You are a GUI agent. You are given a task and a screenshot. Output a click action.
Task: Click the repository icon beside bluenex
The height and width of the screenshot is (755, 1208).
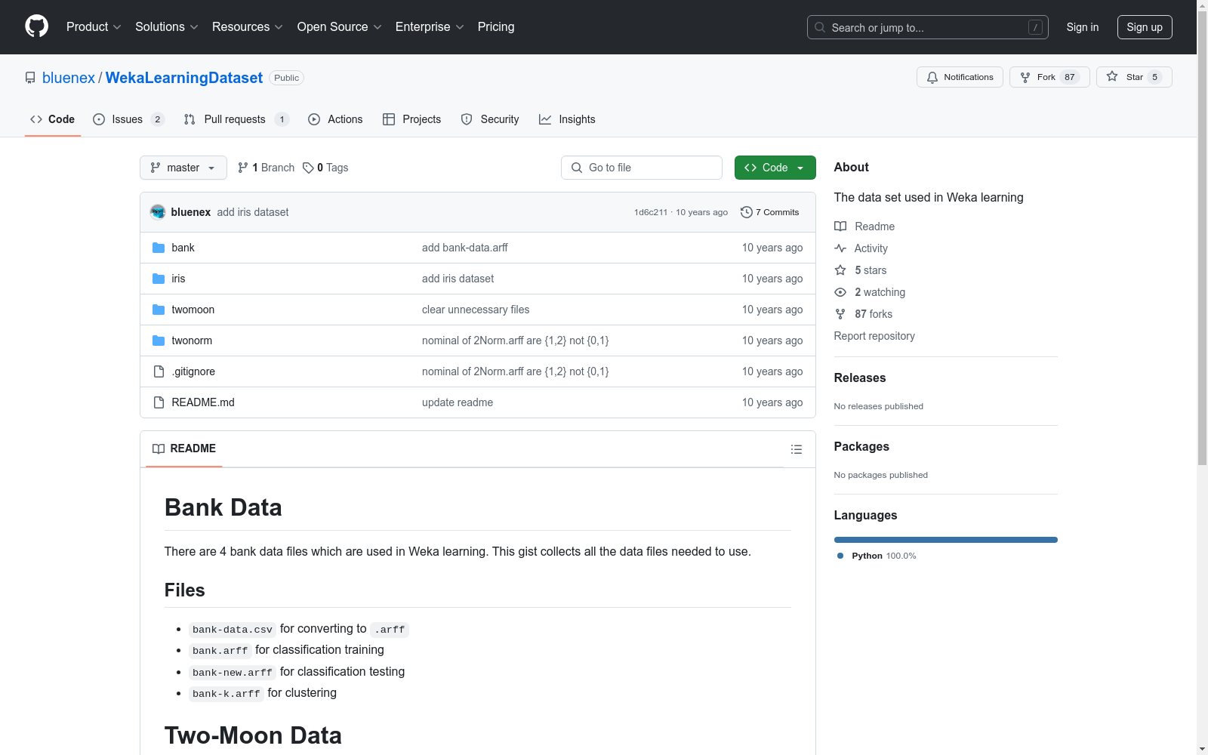coord(30,78)
